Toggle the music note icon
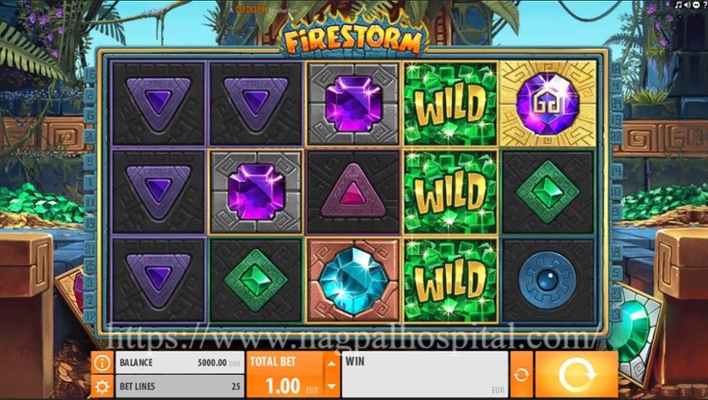Image resolution: width=708 pixels, height=400 pixels. (678, 5)
